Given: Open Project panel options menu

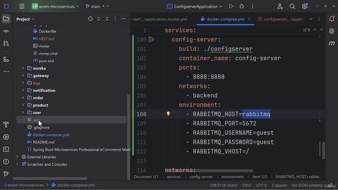Looking at the screenshot, I should tap(115, 19).
